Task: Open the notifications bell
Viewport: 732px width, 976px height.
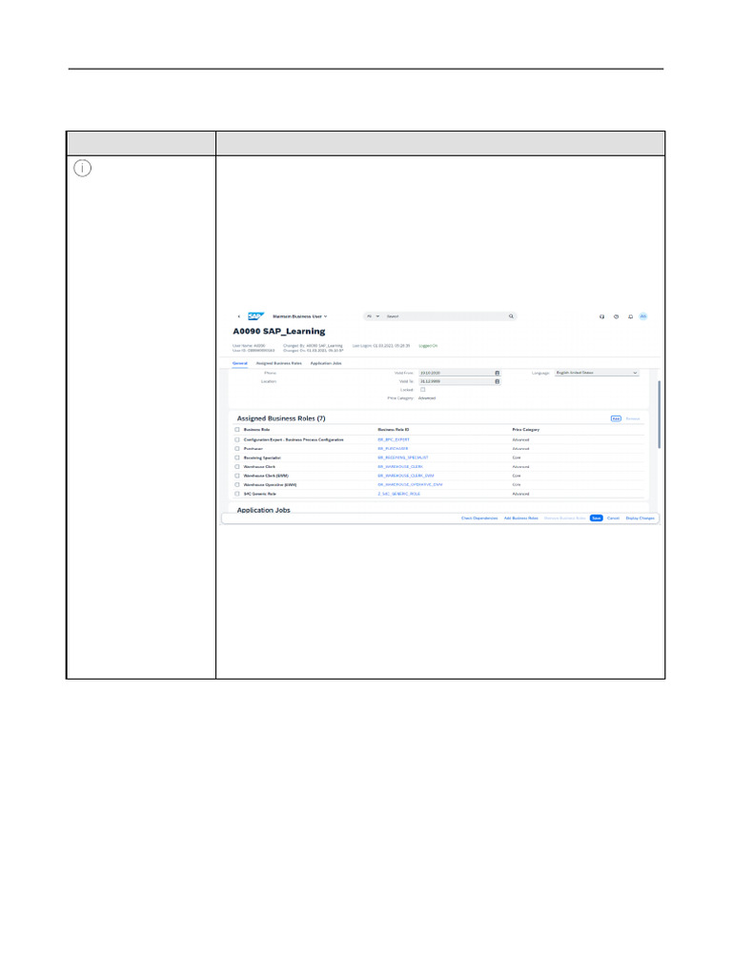Action: click(631, 316)
